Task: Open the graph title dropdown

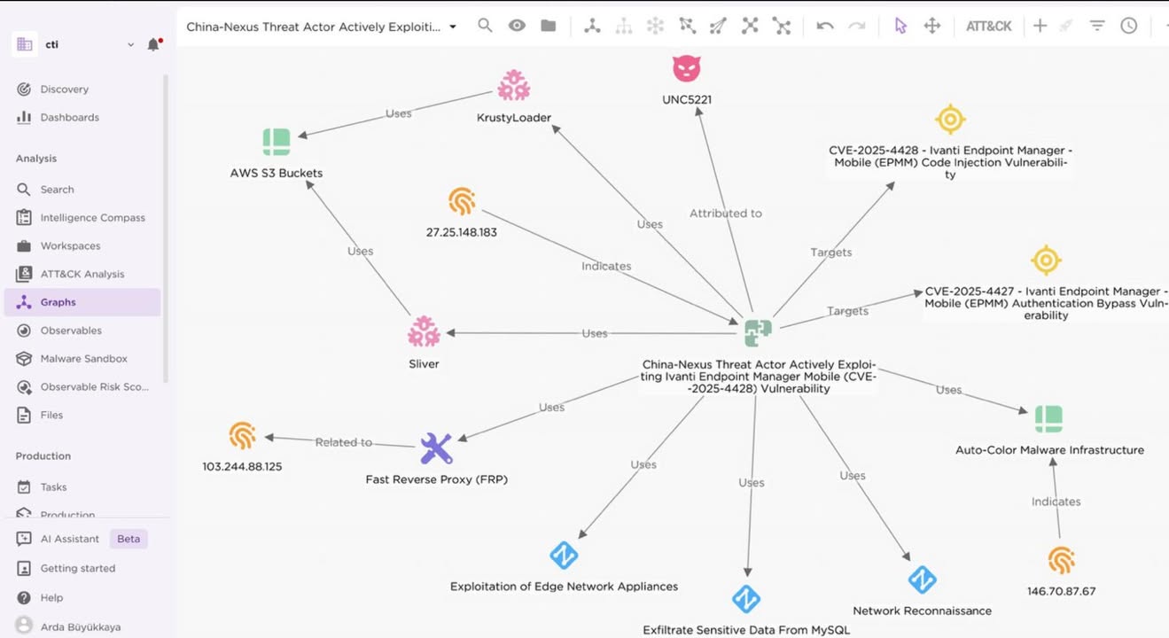Action: point(452,27)
